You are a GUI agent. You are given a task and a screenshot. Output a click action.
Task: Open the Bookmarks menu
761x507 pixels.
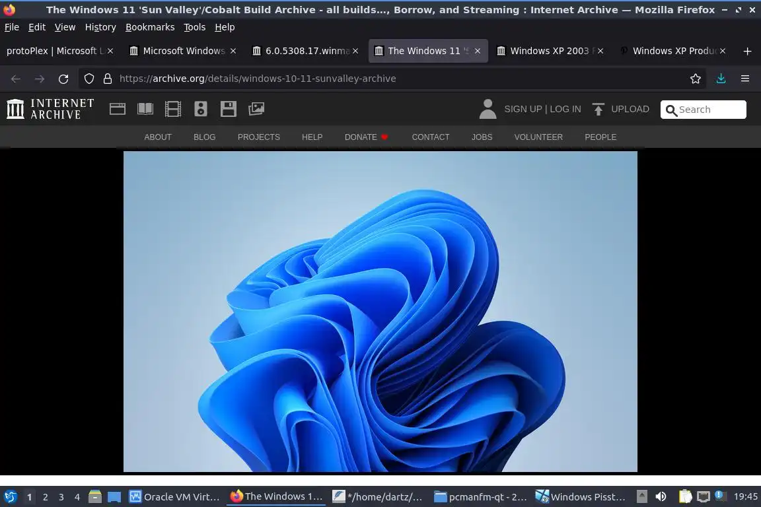coord(150,27)
